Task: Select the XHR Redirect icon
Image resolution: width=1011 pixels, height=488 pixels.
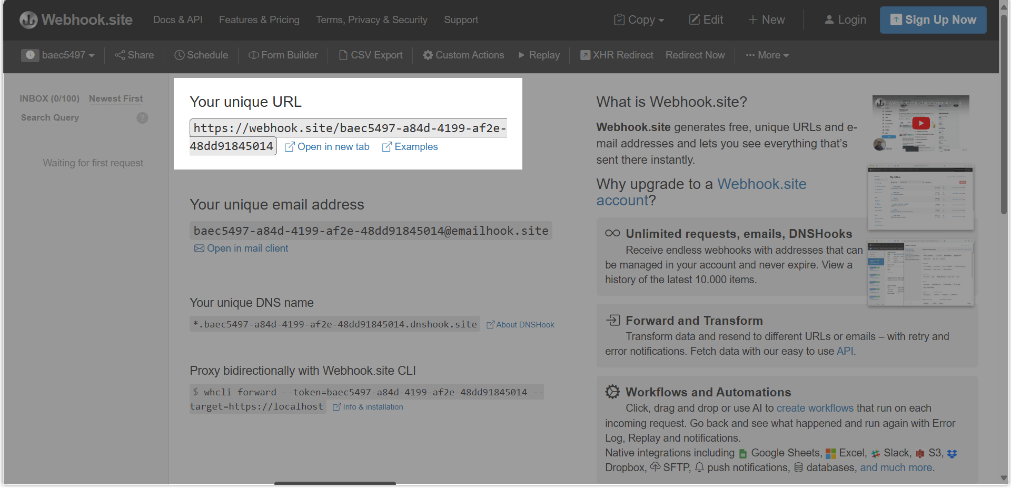Action: [586, 55]
